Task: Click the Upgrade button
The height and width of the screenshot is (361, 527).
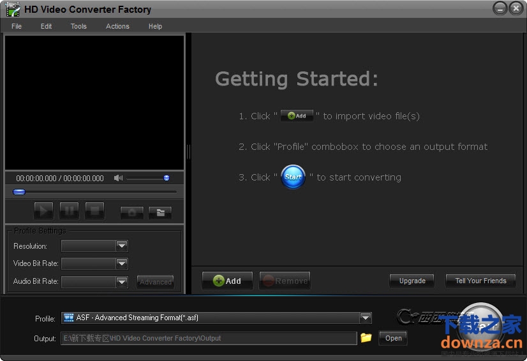Action: pyautogui.click(x=412, y=281)
